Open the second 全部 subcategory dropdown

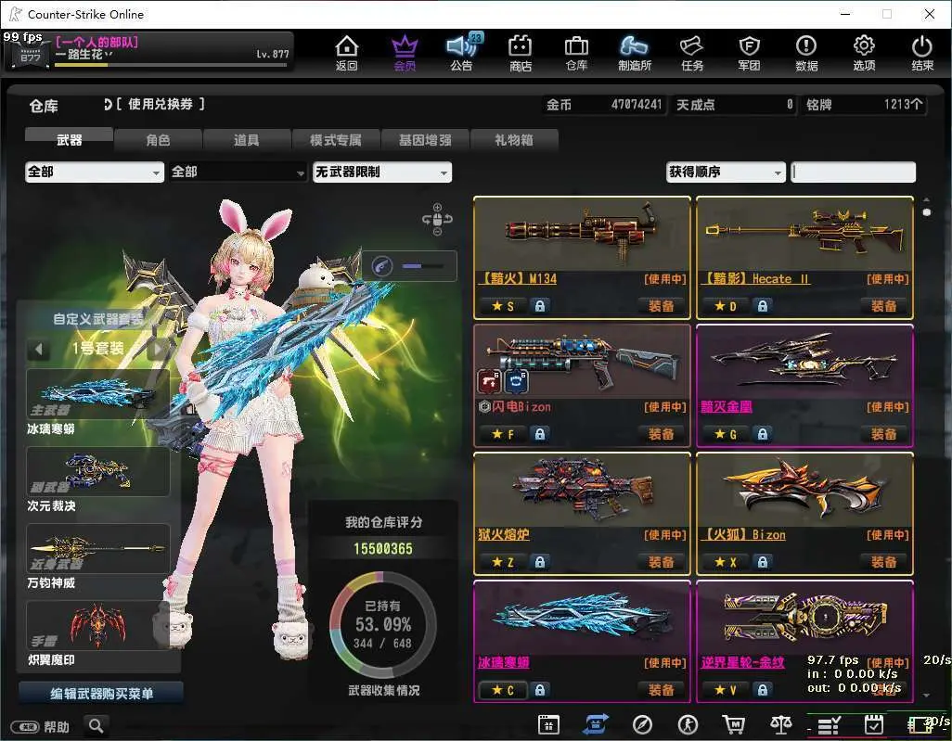(x=238, y=172)
